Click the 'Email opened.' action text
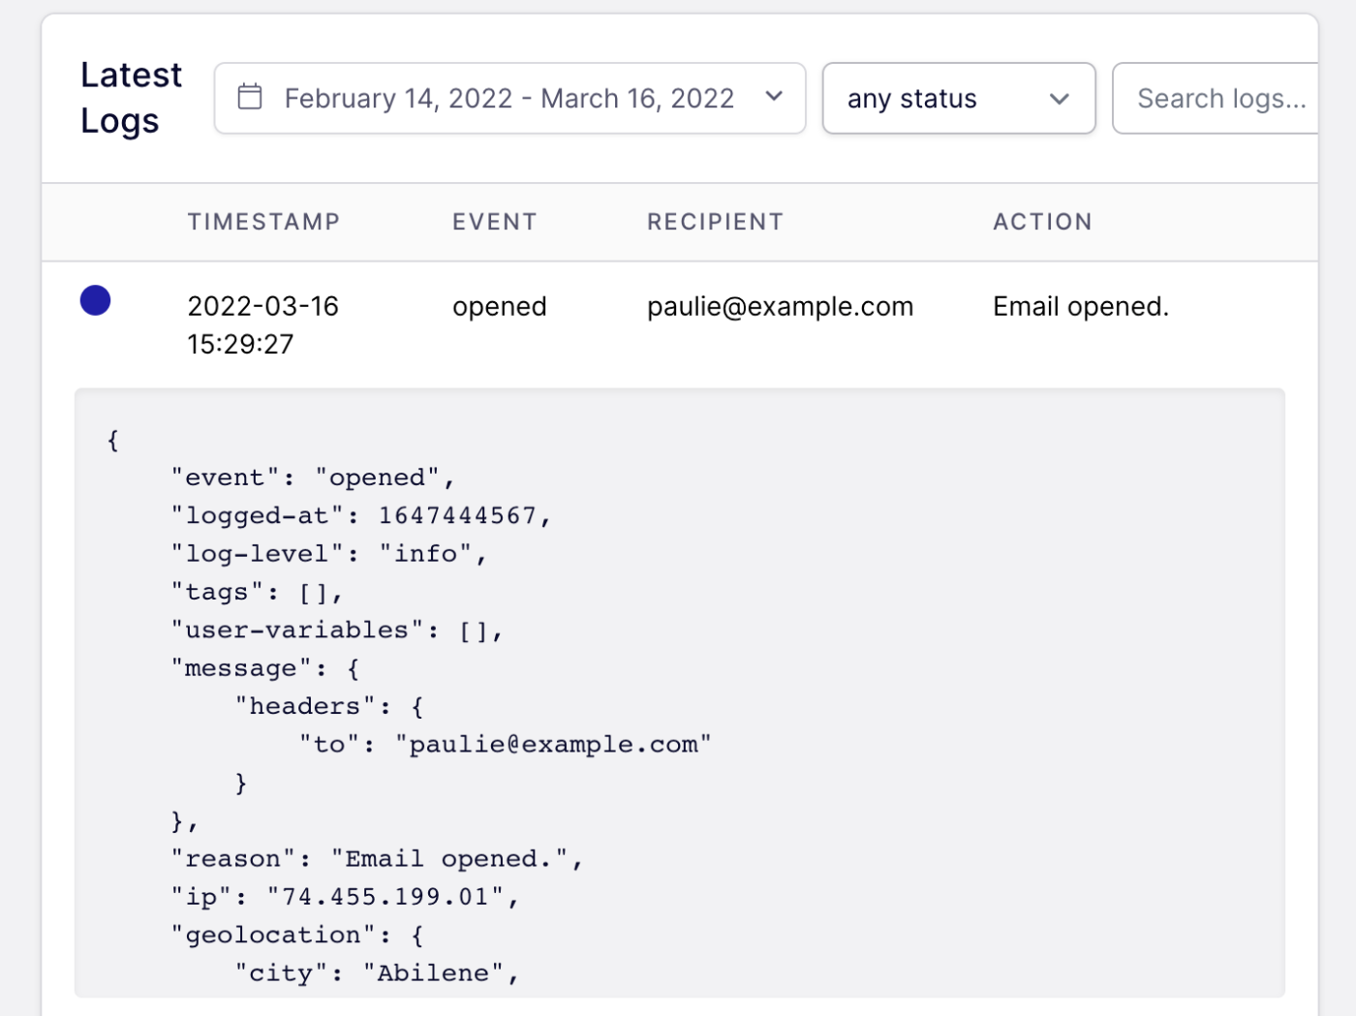 pos(1080,307)
